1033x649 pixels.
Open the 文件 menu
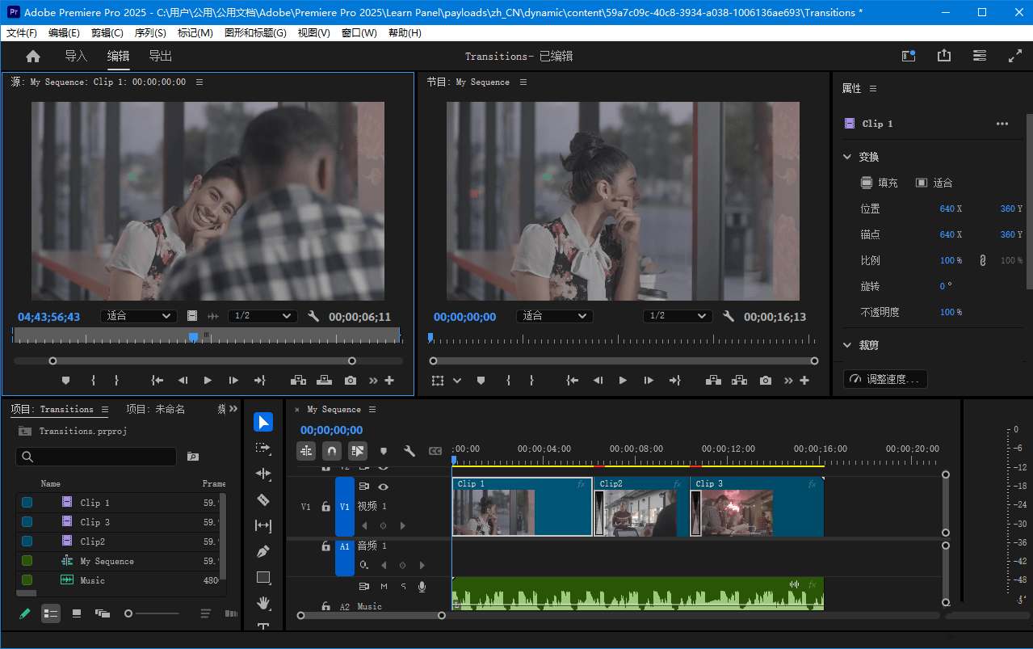click(21, 32)
